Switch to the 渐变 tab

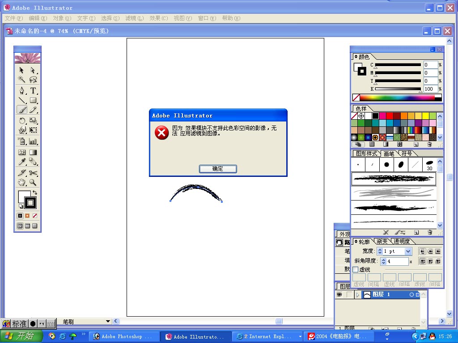coord(382,242)
